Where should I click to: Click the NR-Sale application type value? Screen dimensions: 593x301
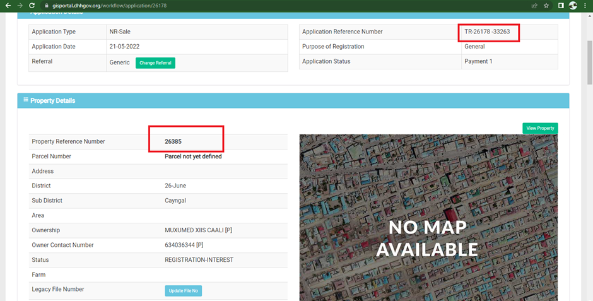(x=120, y=32)
